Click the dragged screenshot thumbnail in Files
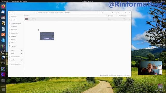 tap(47, 36)
